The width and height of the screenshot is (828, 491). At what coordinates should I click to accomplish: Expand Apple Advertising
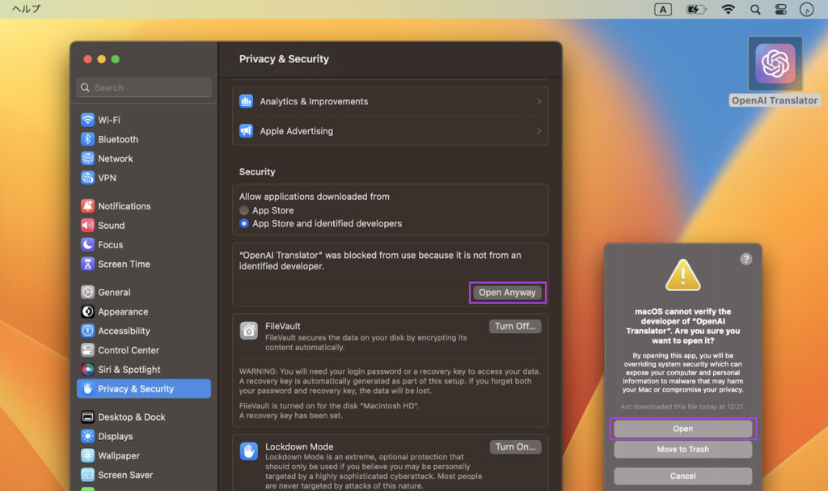click(391, 130)
